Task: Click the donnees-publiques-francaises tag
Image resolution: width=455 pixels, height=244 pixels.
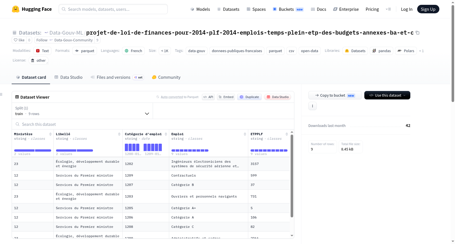Action: [237, 51]
